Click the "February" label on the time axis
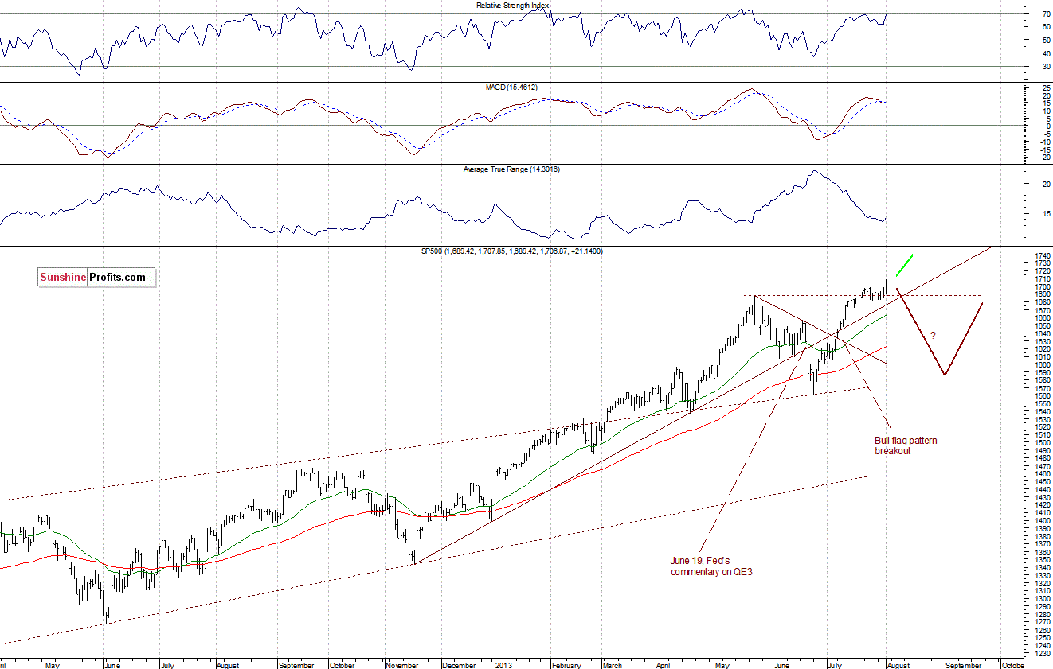The width and height of the screenshot is (1053, 669). click(x=566, y=665)
